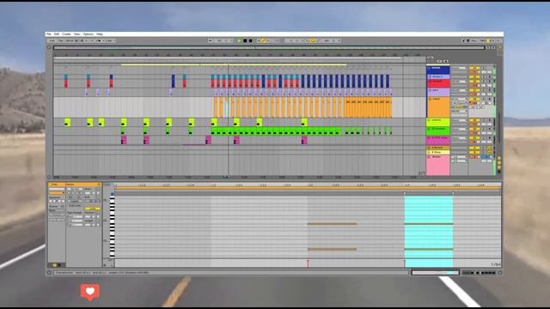Unfold the red track triangle
Screen dimensions: 550x309
430,82
